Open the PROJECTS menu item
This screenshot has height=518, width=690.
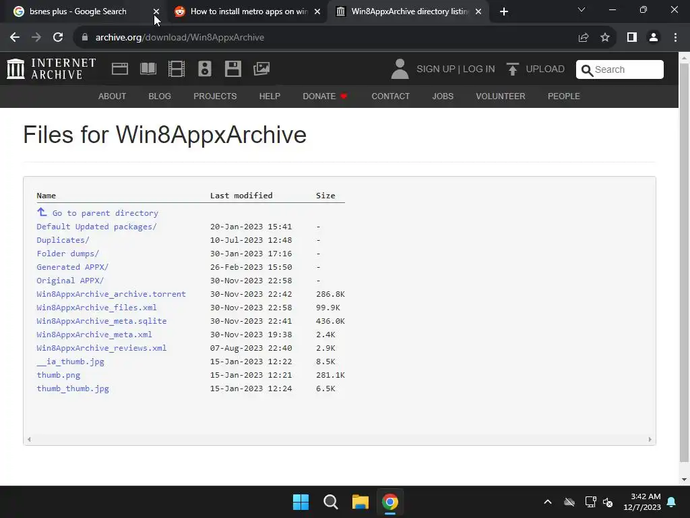pyautogui.click(x=215, y=96)
